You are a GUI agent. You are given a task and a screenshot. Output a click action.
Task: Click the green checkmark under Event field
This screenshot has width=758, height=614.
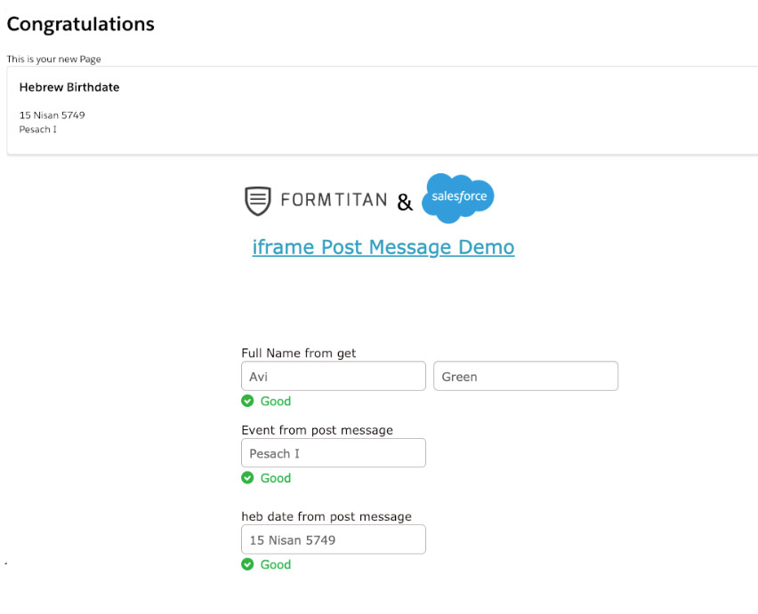pyautogui.click(x=248, y=478)
